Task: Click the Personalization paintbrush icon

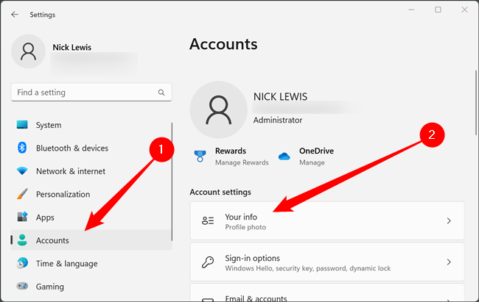Action: pos(22,195)
